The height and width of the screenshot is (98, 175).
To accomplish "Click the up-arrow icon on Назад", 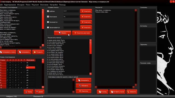I will coord(26,92).
